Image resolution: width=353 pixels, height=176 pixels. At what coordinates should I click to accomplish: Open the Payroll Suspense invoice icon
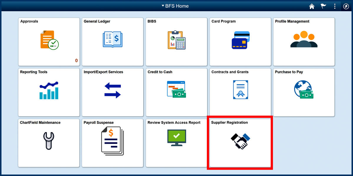113,141
